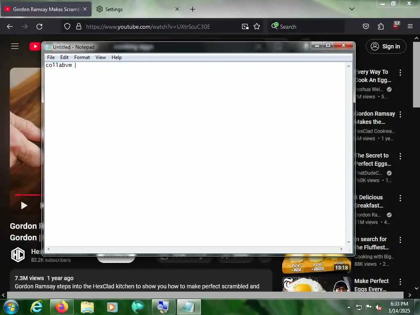
Task: Open the Firefox extensions puzzle icon
Action: tap(381, 26)
